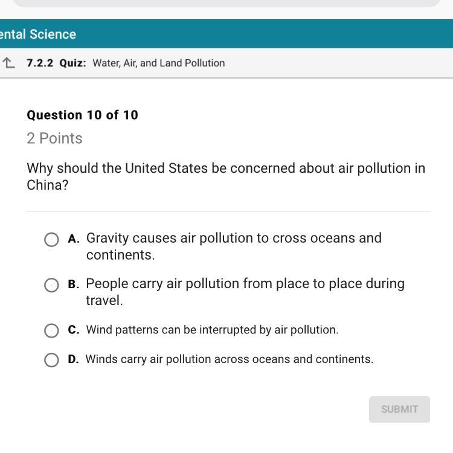Select the radio button for answer A

click(51, 240)
